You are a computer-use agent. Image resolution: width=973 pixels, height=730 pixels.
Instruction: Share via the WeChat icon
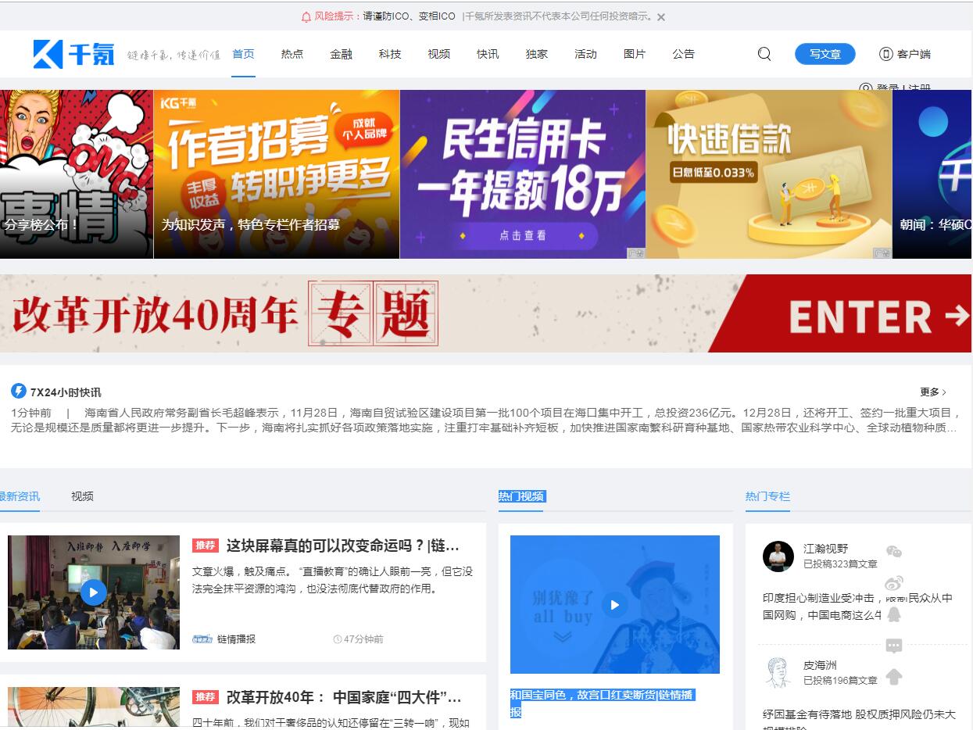pos(894,552)
